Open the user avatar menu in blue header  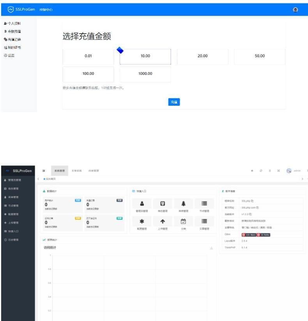[x=295, y=10]
